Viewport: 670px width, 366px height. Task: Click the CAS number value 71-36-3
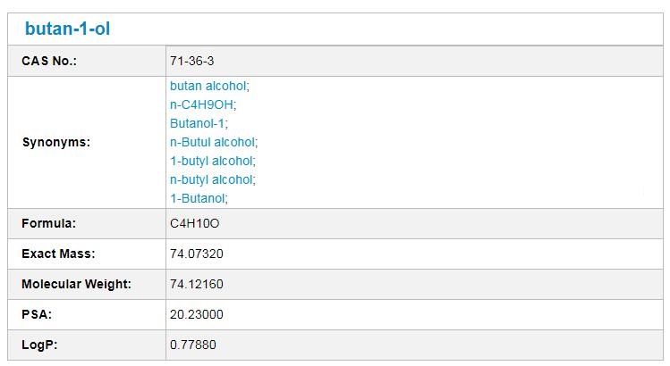tap(192, 61)
